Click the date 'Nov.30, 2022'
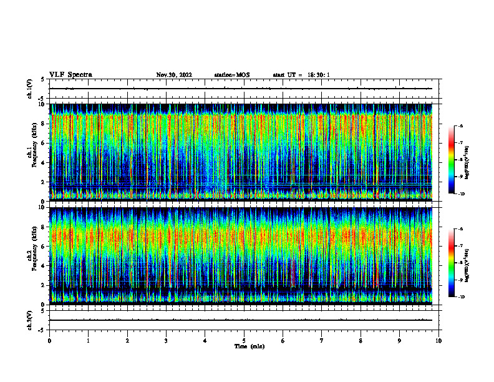 click(x=174, y=75)
